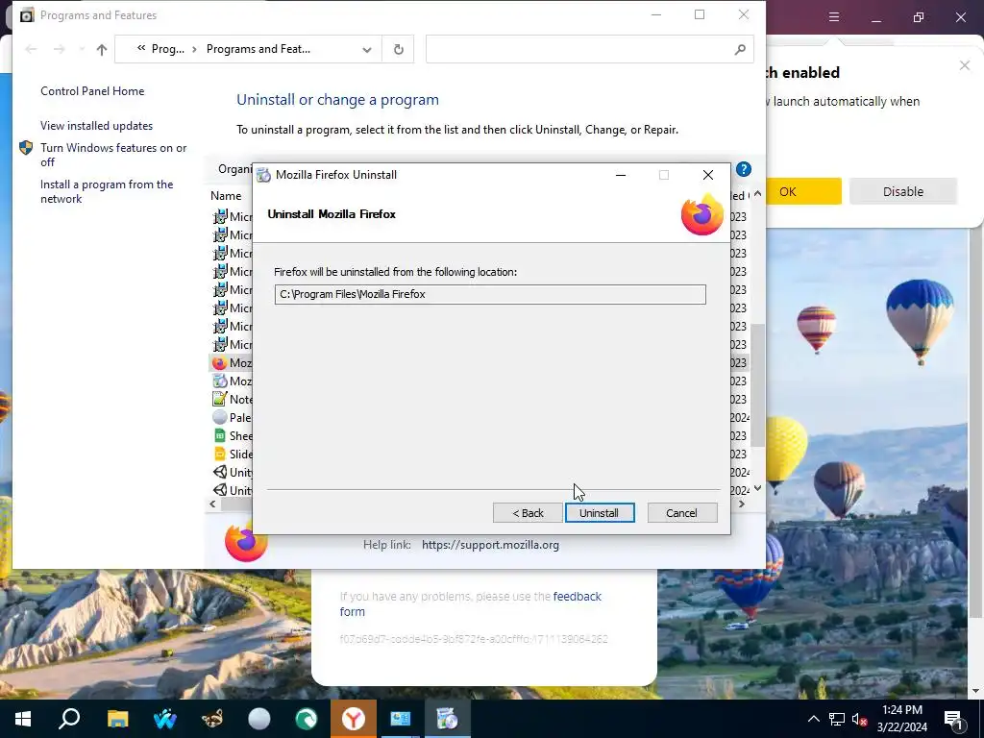Screen dimensions: 984x738
Task: Click the Prog... breadcrumb segment
Action: coord(167,49)
